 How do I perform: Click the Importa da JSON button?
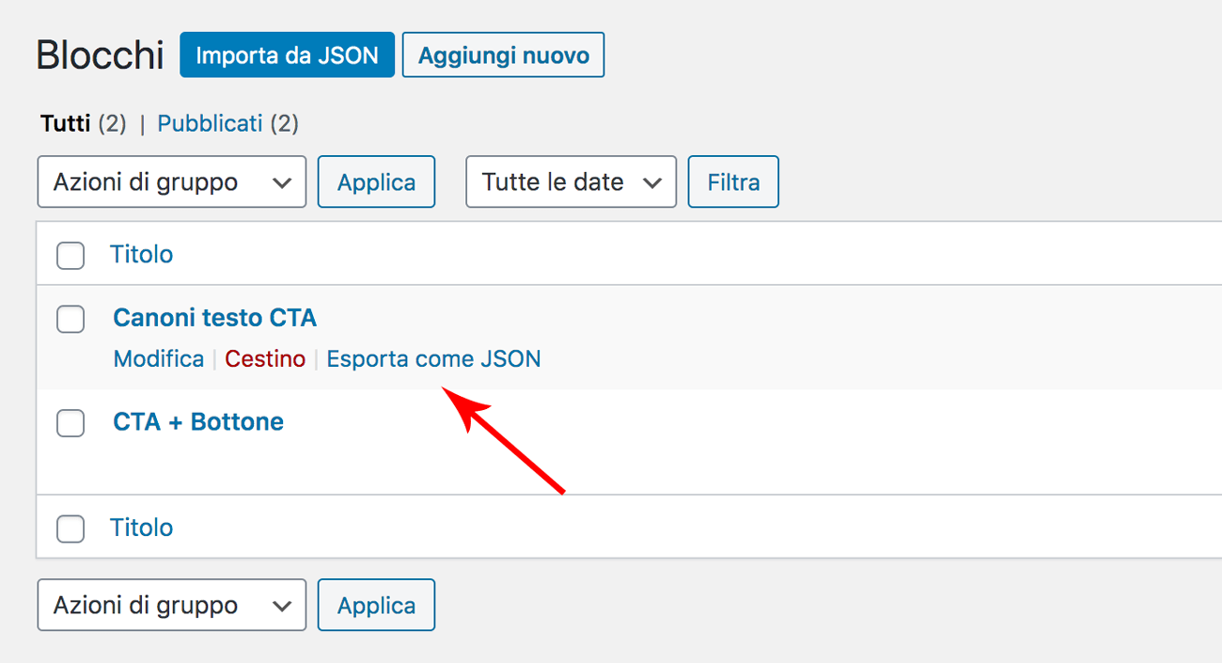[287, 55]
